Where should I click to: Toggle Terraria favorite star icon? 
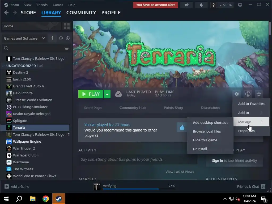259,94
